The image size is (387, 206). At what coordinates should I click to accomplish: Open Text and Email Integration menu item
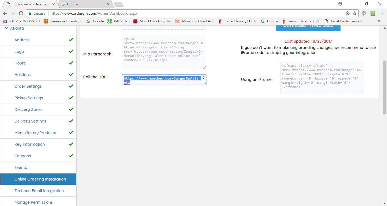tap(39, 191)
